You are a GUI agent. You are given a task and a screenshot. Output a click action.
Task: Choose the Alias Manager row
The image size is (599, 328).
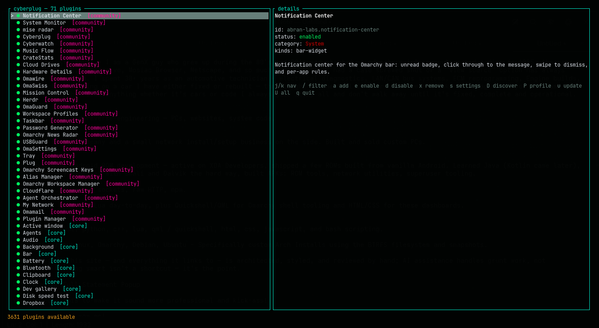140,177
